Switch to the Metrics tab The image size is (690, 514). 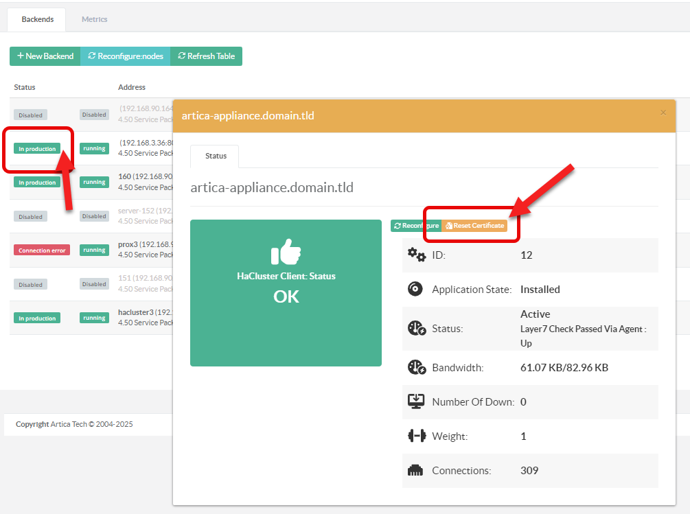coord(95,19)
